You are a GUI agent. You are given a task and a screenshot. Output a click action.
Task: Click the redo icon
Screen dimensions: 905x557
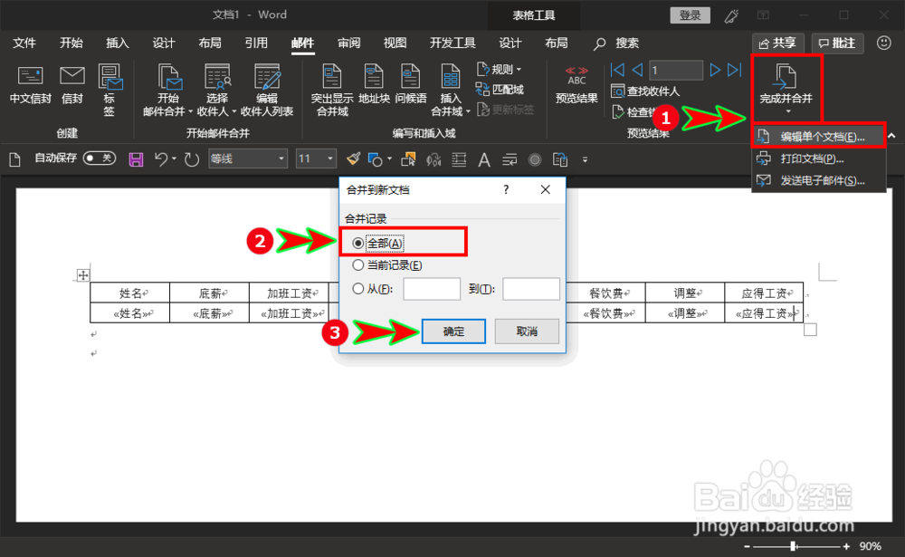192,158
